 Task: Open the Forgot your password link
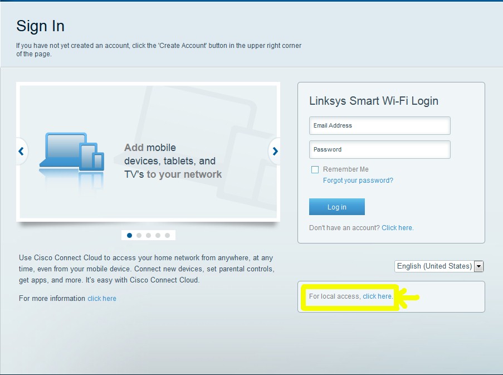coord(358,181)
